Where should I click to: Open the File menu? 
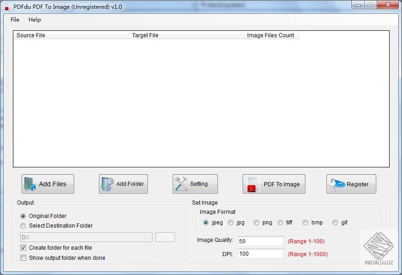click(15, 20)
